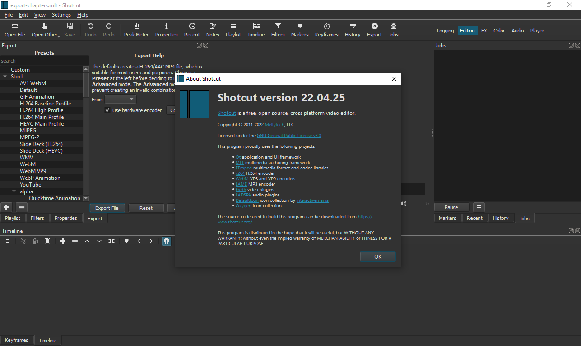
Task: Remove export preset with minus button
Action: coord(22,207)
